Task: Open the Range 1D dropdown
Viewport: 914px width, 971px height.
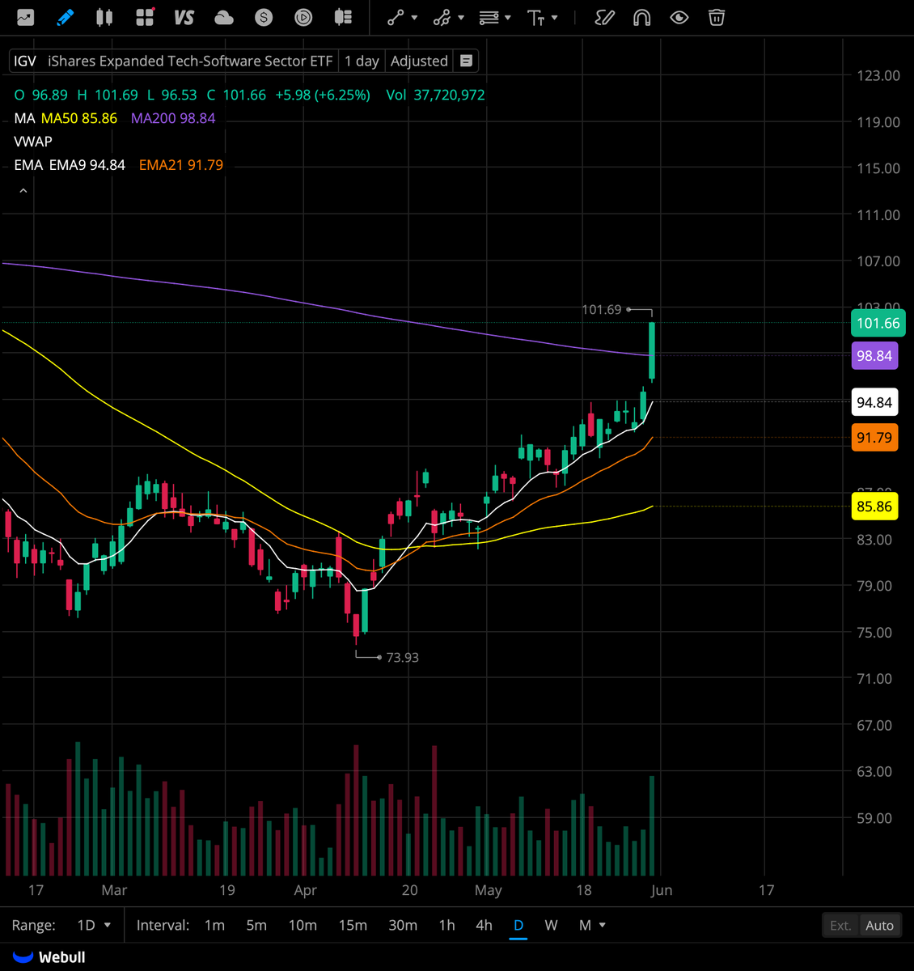Action: pos(94,925)
